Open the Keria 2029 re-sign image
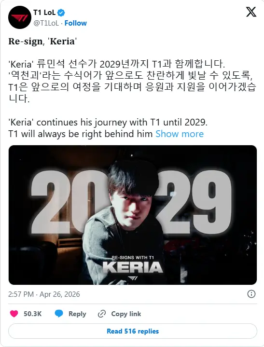264x347 pixels. [x=133, y=215]
